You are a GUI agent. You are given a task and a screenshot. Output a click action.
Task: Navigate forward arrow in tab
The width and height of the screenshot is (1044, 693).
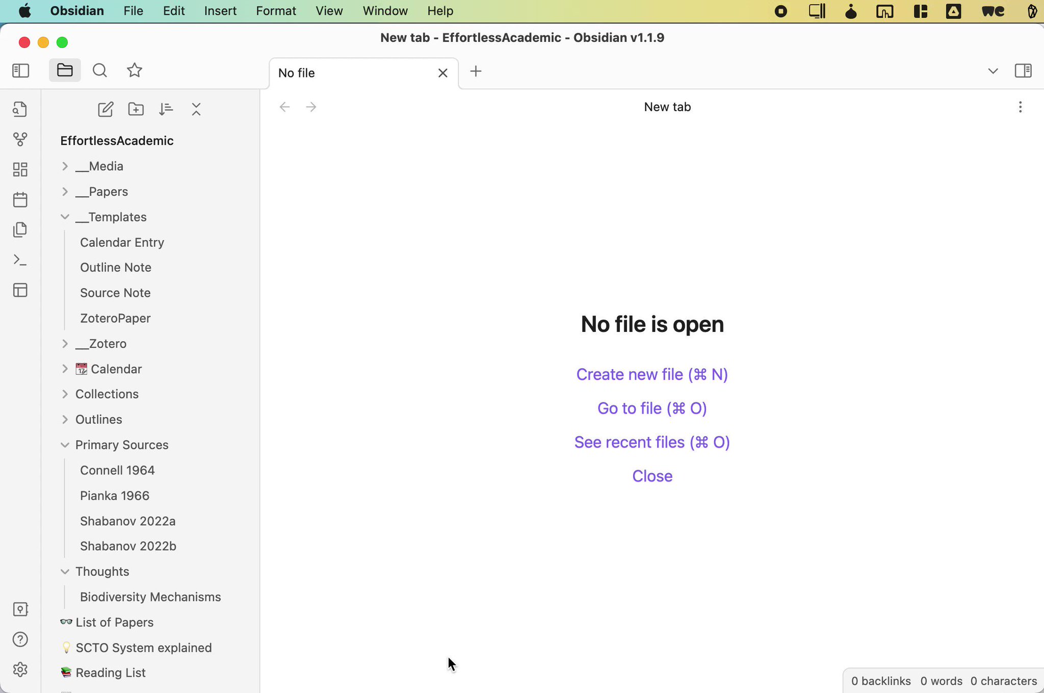coord(311,107)
